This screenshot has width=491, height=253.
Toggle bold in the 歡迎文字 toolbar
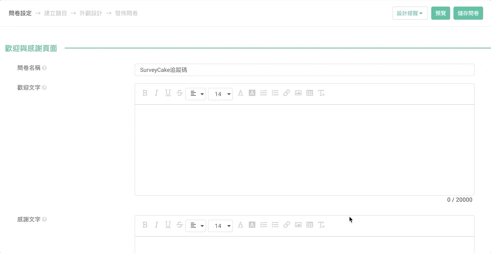coord(145,93)
